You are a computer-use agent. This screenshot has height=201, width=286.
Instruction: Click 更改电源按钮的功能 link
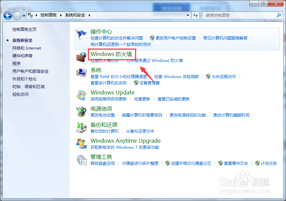188,115
